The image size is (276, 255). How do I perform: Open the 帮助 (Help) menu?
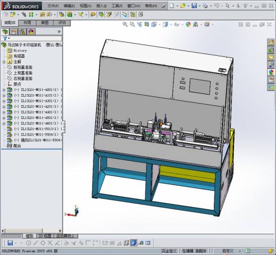tap(151, 6)
